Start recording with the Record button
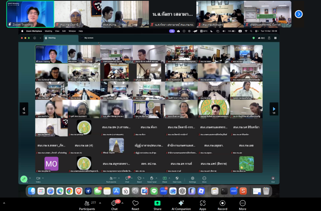 coord(222,204)
